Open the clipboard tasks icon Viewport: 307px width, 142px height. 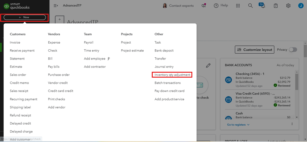click(x=276, y=6)
